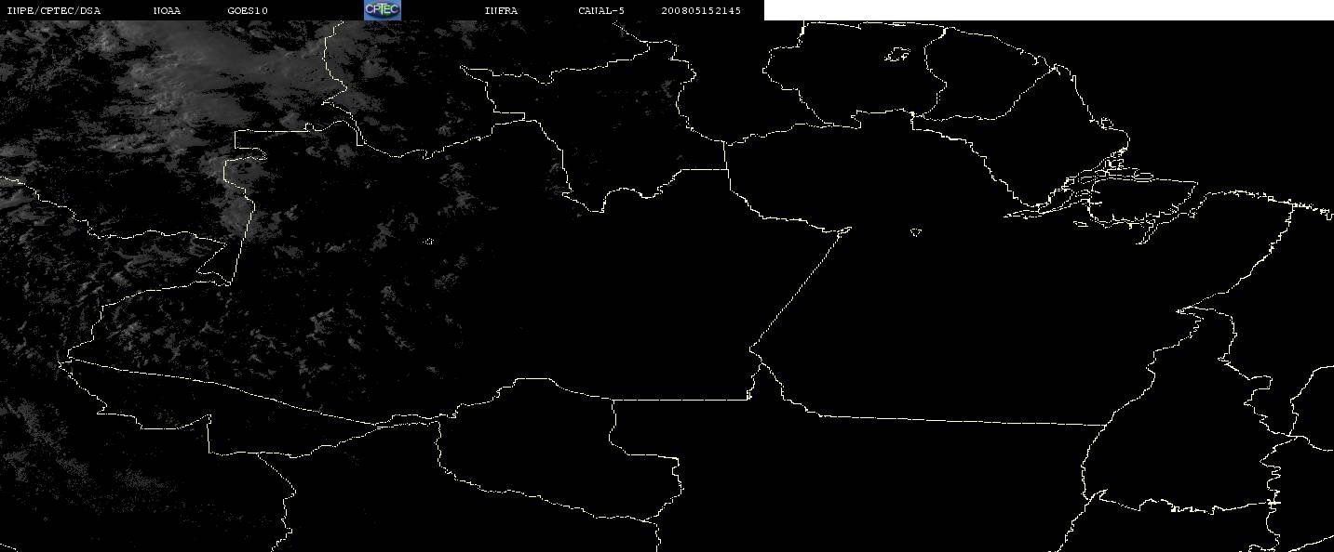Click the 200805152145 timestamp
1334x552 pixels.
point(701,10)
